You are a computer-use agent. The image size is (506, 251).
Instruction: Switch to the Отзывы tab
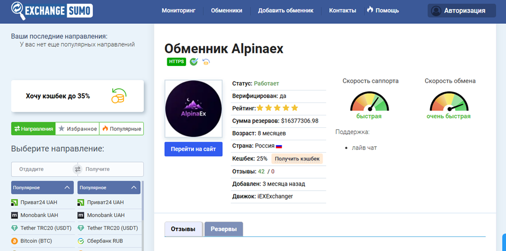(183, 229)
